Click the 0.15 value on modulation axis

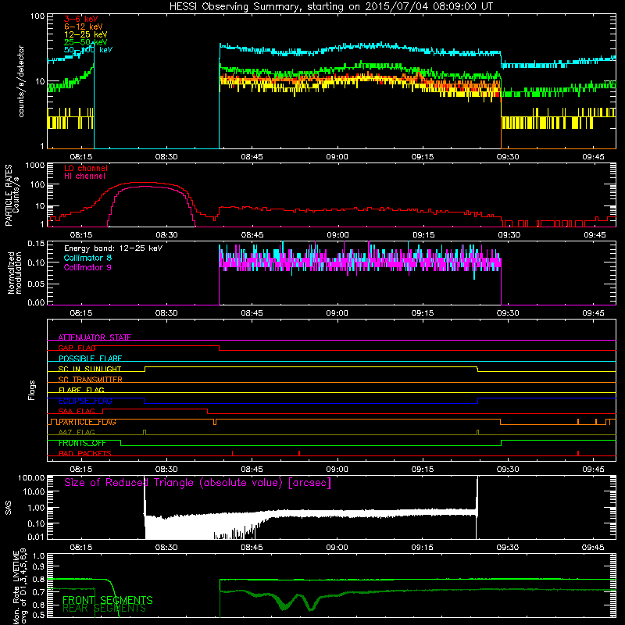36,243
